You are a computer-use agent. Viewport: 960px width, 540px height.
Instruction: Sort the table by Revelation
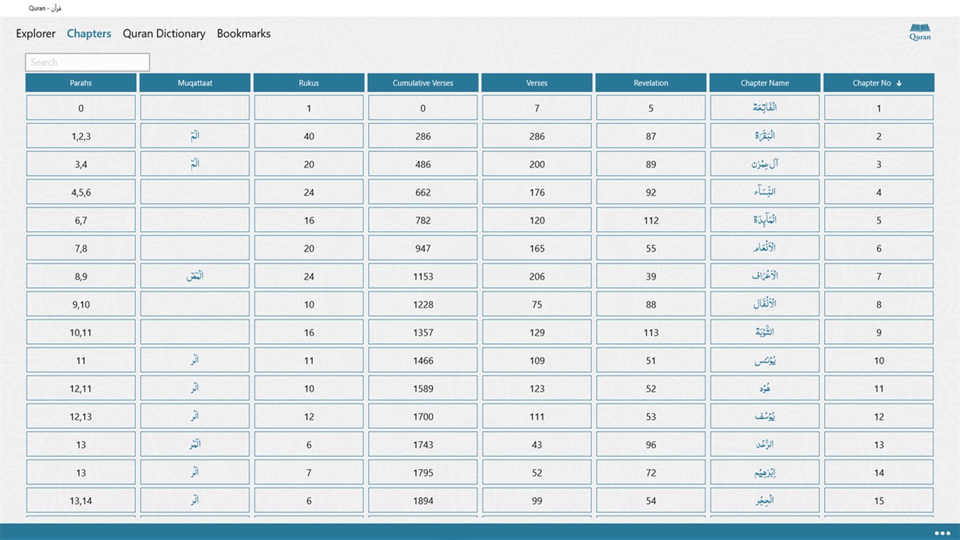(650, 82)
